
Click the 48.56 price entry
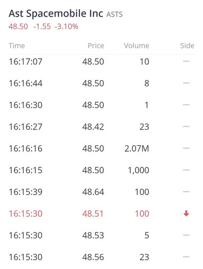[93, 257]
